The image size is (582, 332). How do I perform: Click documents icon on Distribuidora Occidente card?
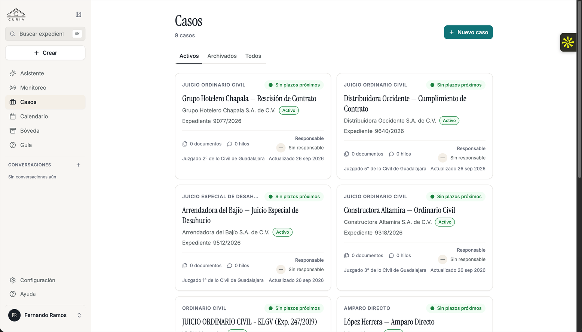(346, 154)
